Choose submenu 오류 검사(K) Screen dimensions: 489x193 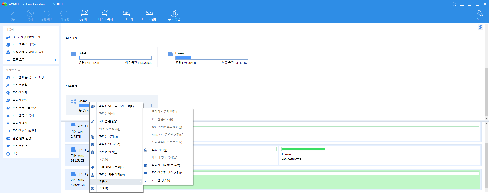pos(167,150)
